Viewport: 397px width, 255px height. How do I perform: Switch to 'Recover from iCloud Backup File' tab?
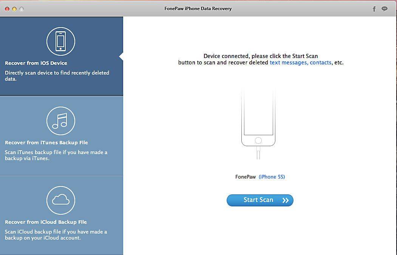click(46, 222)
